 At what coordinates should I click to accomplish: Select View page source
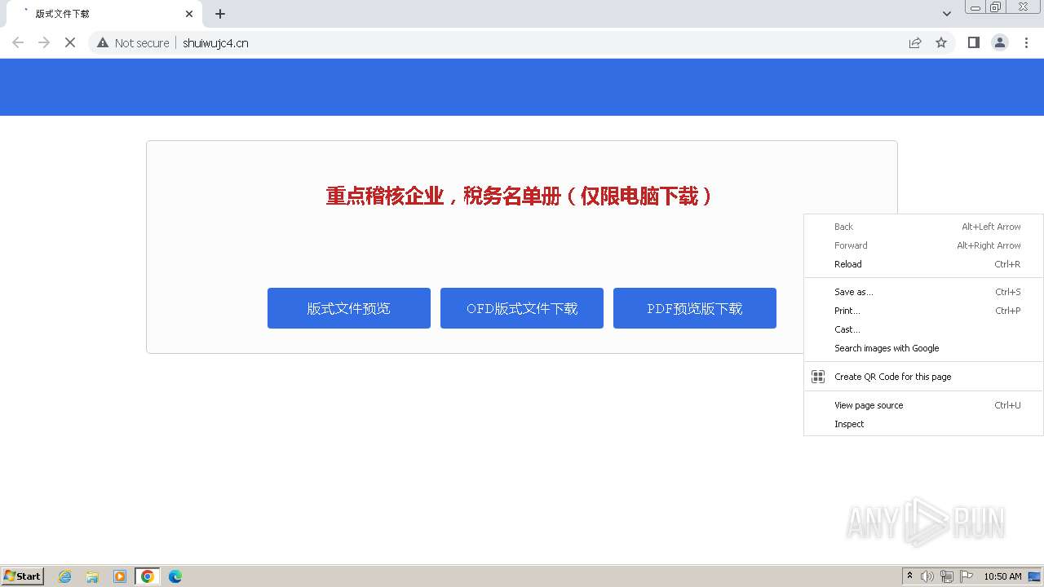pyautogui.click(x=923, y=405)
